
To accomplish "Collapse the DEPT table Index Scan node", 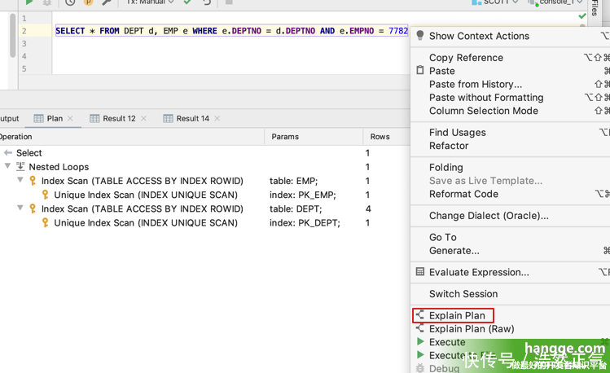I will 20,208.
